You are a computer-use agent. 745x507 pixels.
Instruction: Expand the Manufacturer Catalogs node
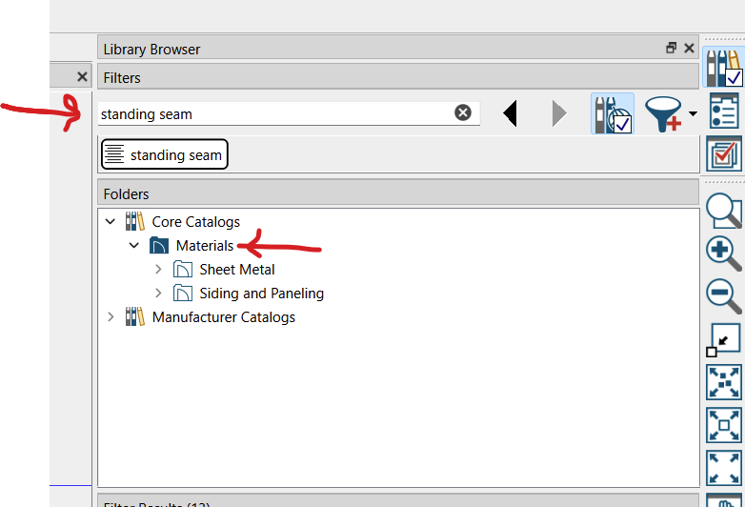point(111,317)
